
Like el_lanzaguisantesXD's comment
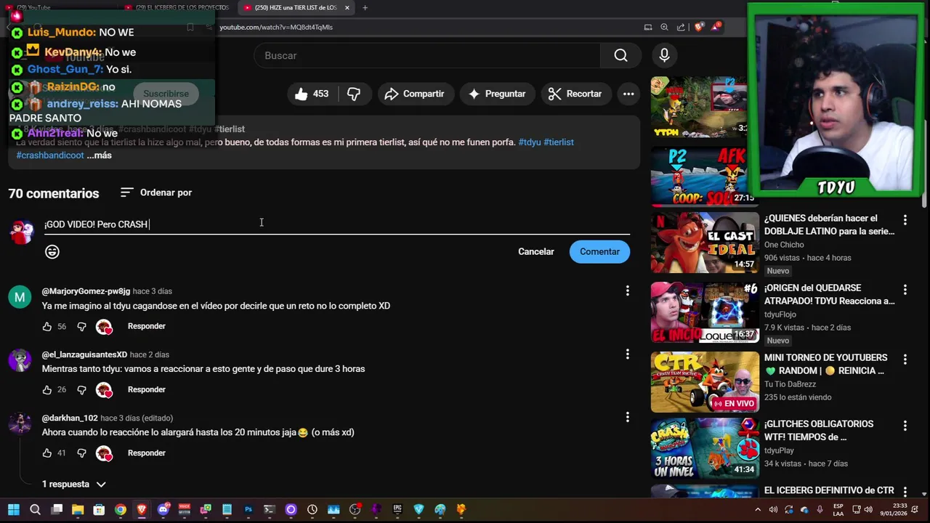click(x=47, y=390)
